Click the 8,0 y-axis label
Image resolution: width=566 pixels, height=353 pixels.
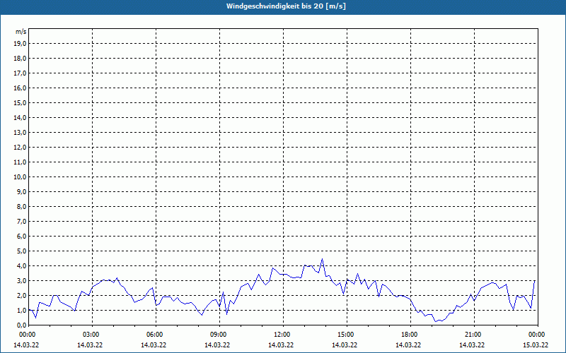pos(22,206)
